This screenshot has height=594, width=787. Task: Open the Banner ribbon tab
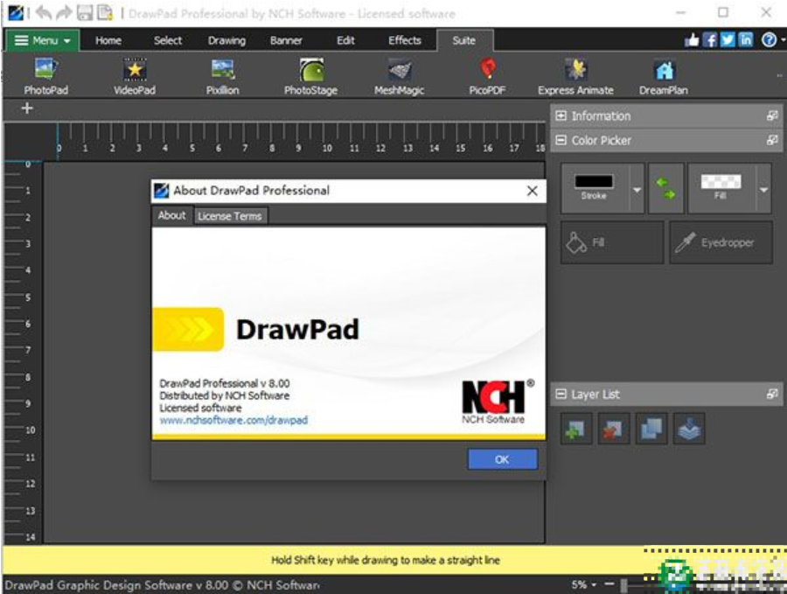pyautogui.click(x=286, y=40)
